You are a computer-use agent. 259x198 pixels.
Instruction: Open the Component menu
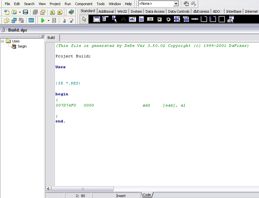click(83, 4)
